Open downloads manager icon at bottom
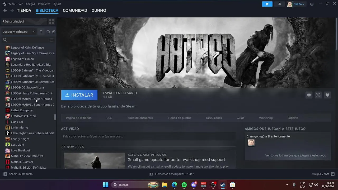The image size is (338, 190). click(151, 174)
